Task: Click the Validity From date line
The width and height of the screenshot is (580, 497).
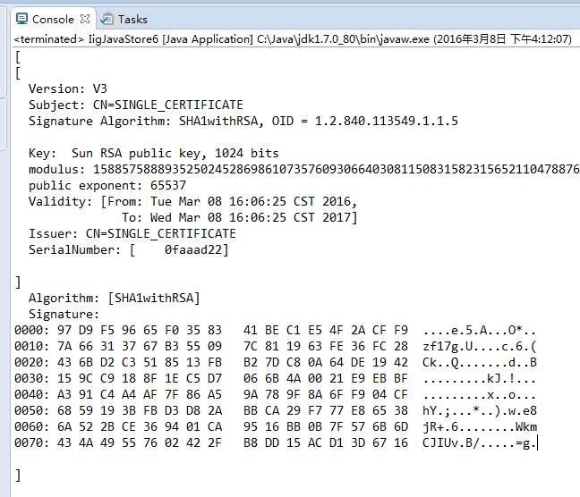Action: pyautogui.click(x=192, y=201)
